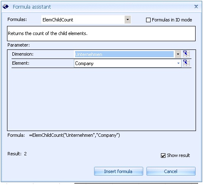The width and height of the screenshot is (203, 185).
Task: Open cell picker icon for Element
Action: (x=186, y=63)
